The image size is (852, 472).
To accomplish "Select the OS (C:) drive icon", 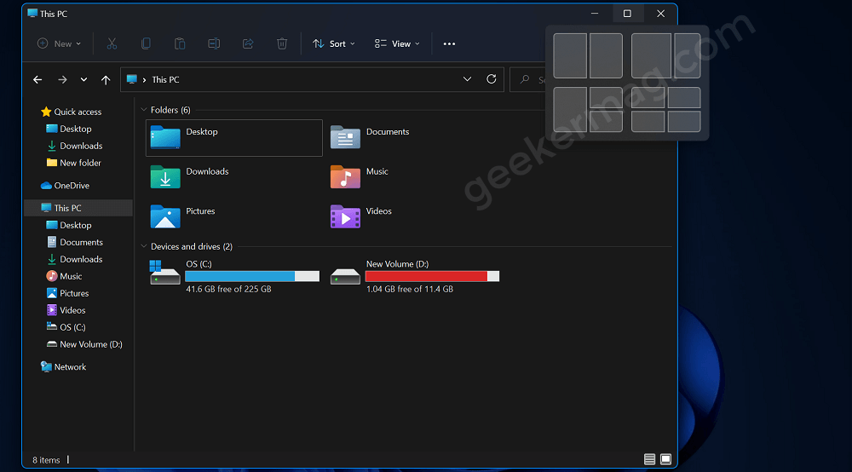I will 165,273.
